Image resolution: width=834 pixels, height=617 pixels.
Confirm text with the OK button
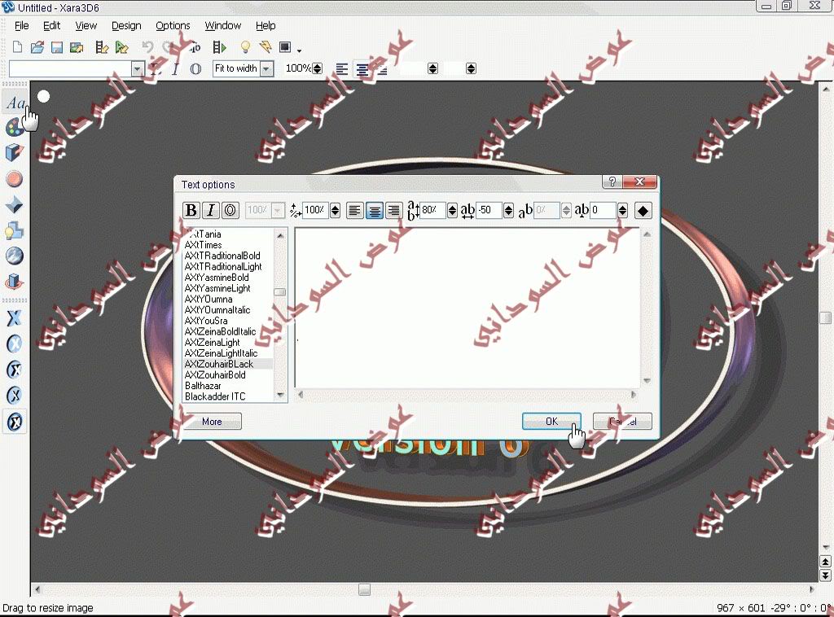coord(551,422)
